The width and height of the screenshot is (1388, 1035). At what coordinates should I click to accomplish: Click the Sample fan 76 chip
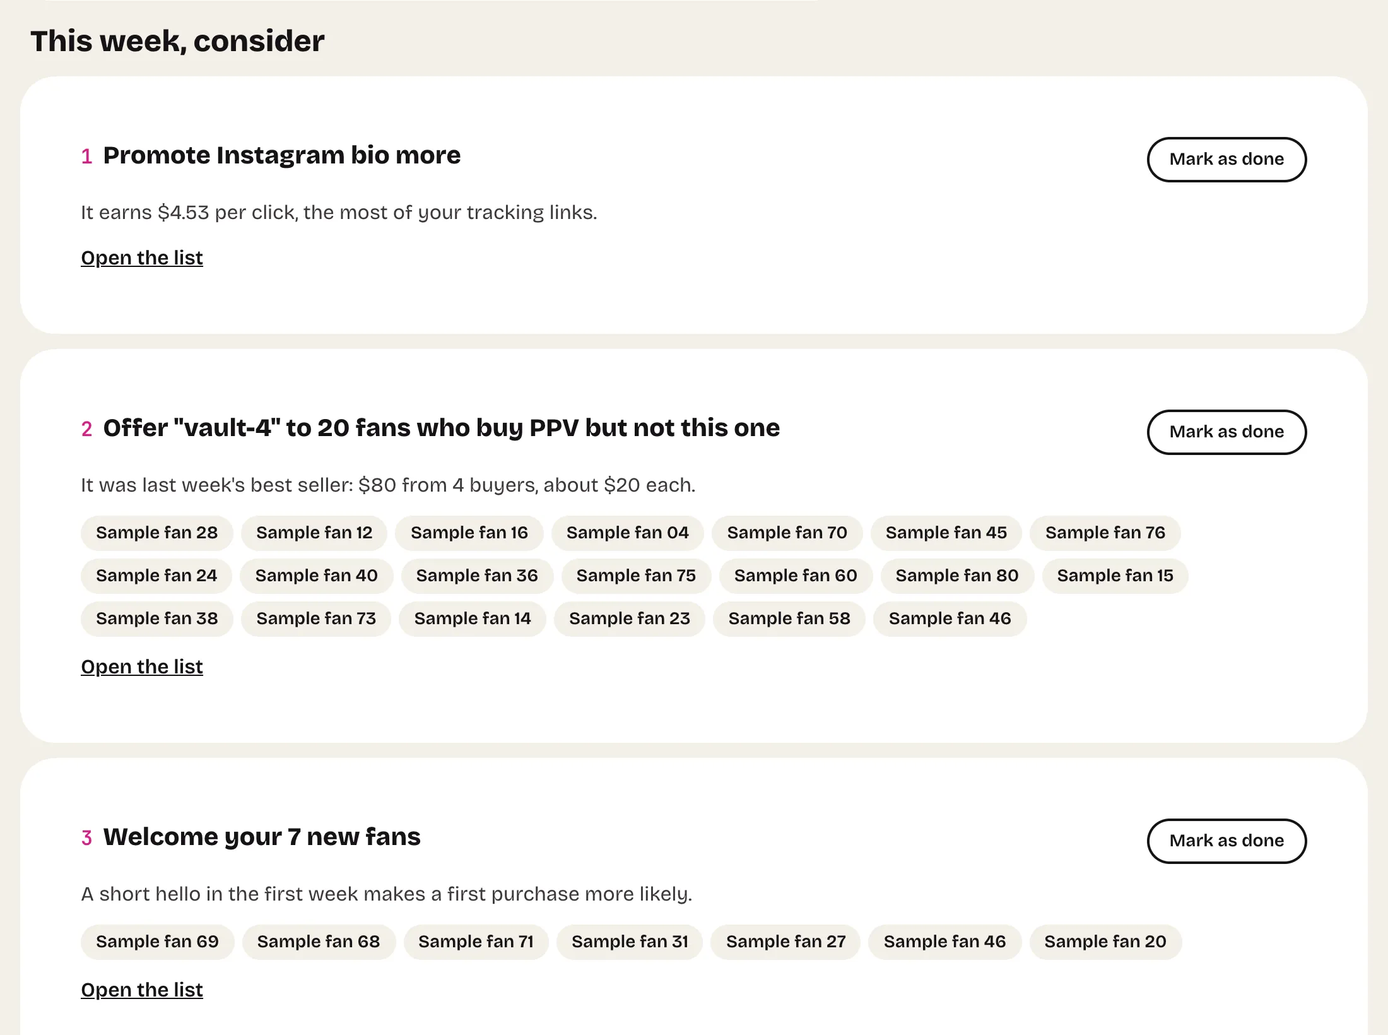click(1105, 533)
